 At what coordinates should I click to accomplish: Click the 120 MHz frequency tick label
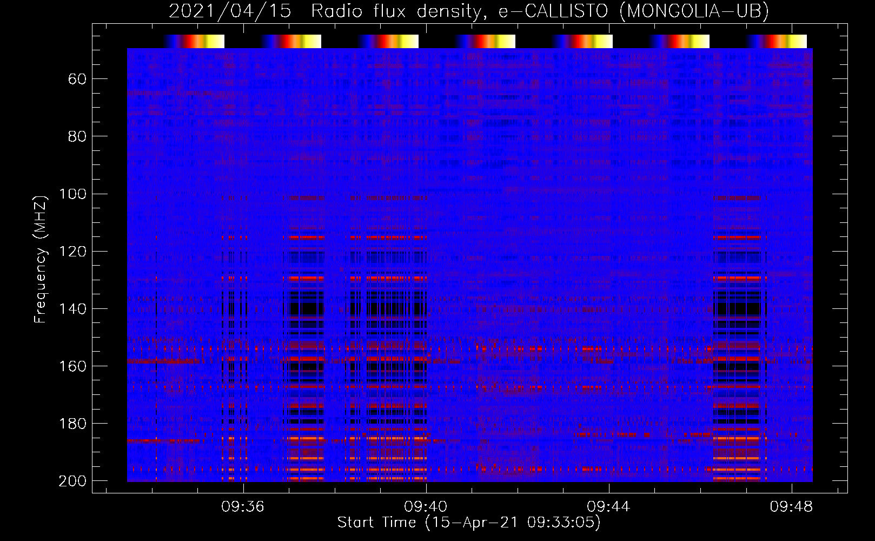72,251
